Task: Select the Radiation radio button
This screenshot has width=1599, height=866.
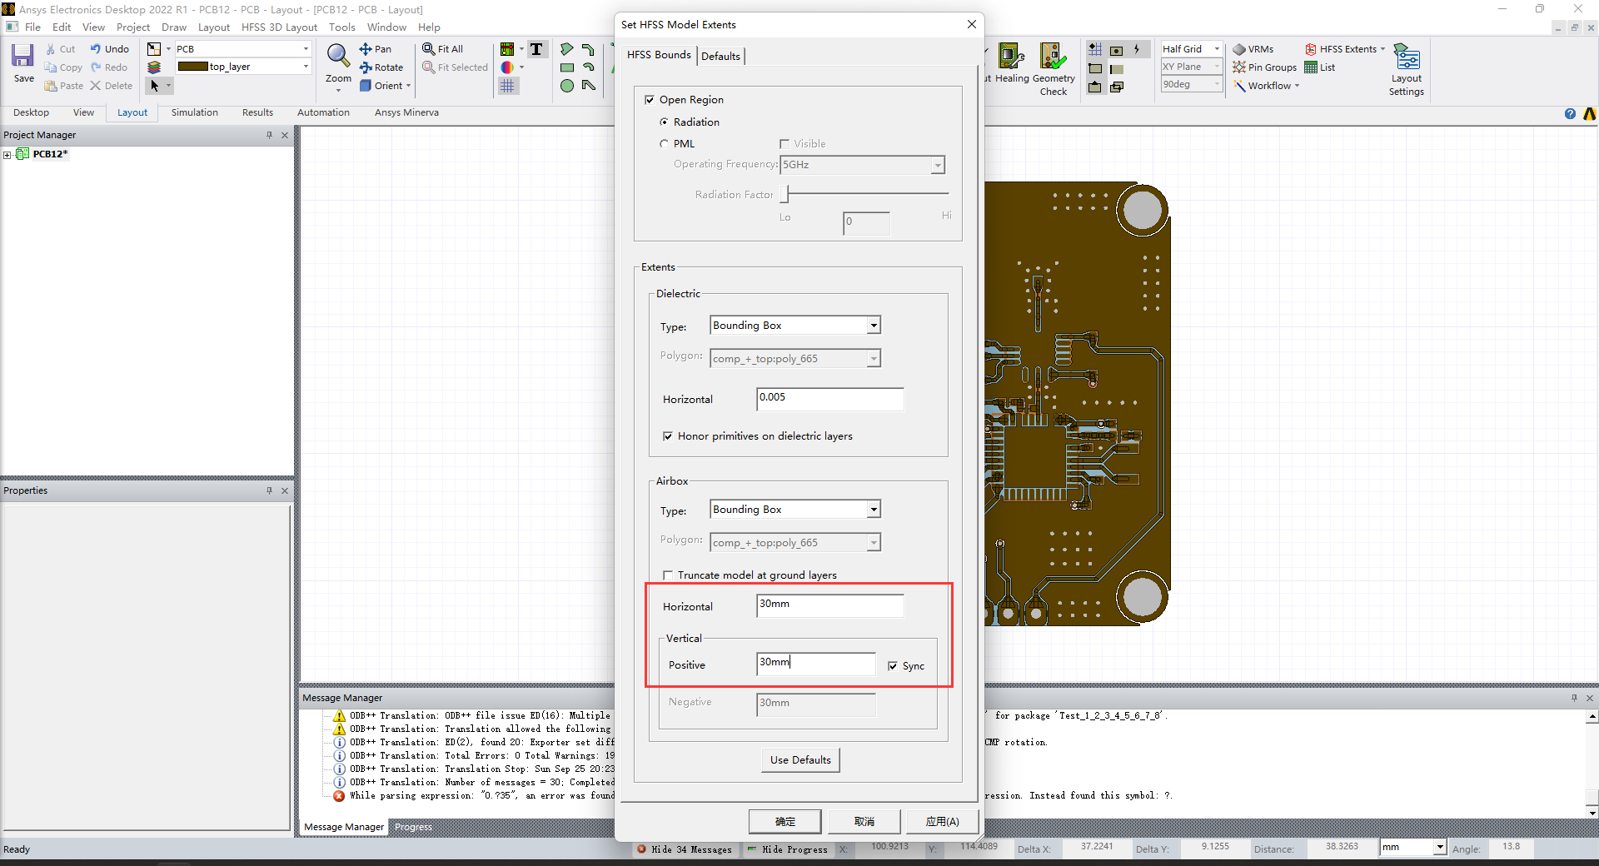Action: [x=664, y=122]
